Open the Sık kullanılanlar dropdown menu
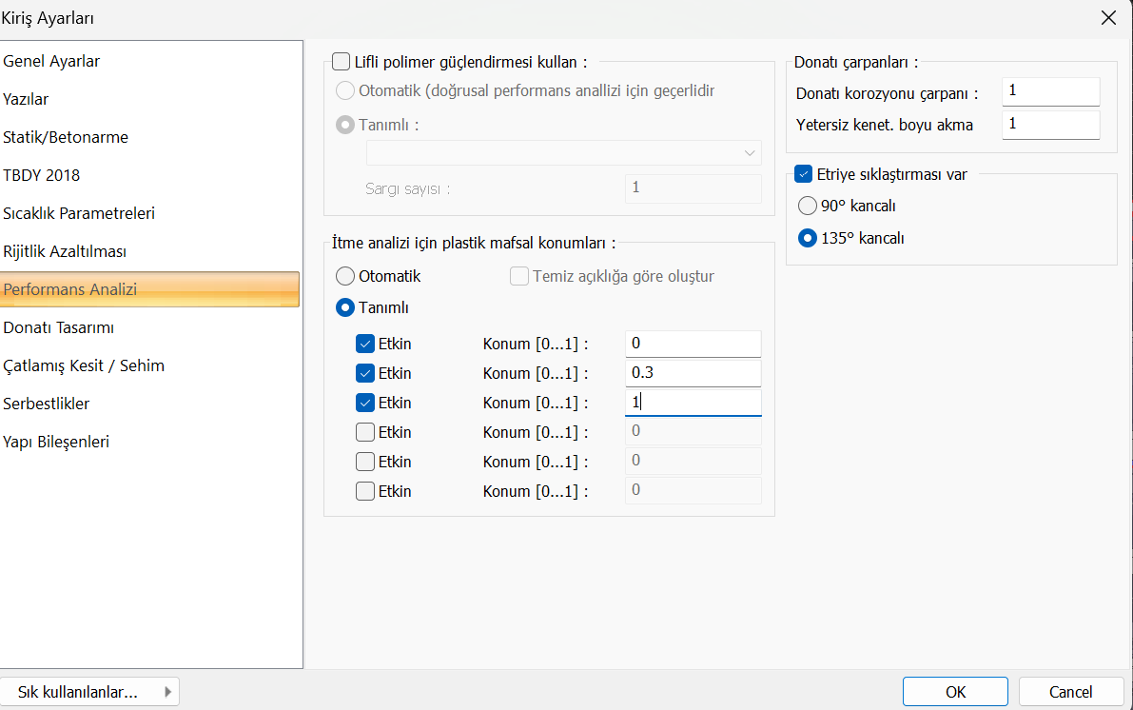Image resolution: width=1133 pixels, height=710 pixels. tap(90, 692)
